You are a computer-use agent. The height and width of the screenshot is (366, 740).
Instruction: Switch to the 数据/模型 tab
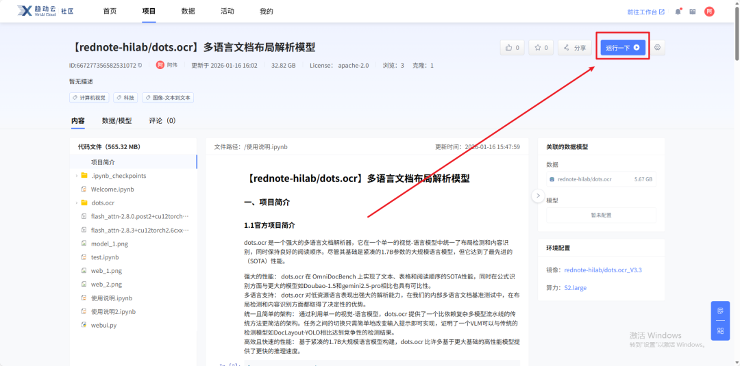pos(117,120)
